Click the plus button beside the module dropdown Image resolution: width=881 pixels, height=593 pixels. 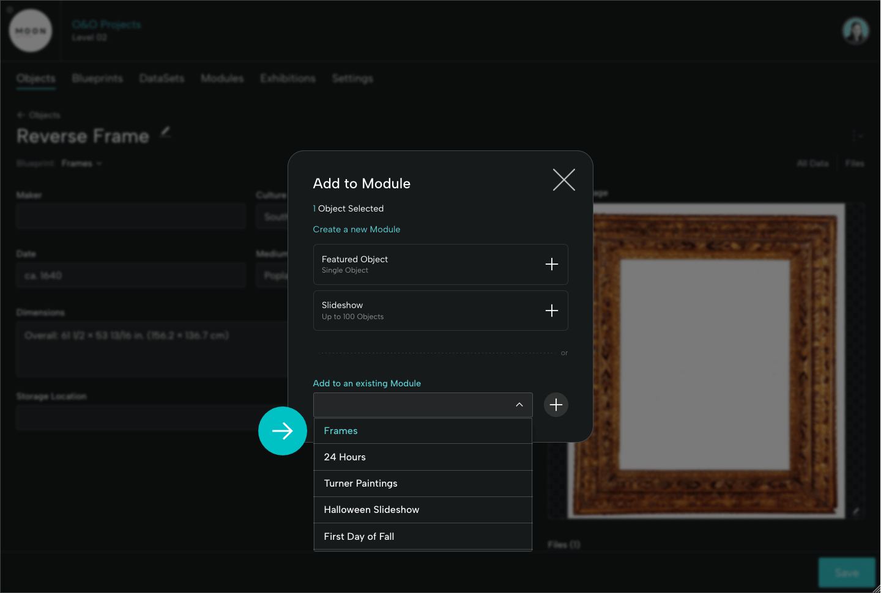coord(556,405)
